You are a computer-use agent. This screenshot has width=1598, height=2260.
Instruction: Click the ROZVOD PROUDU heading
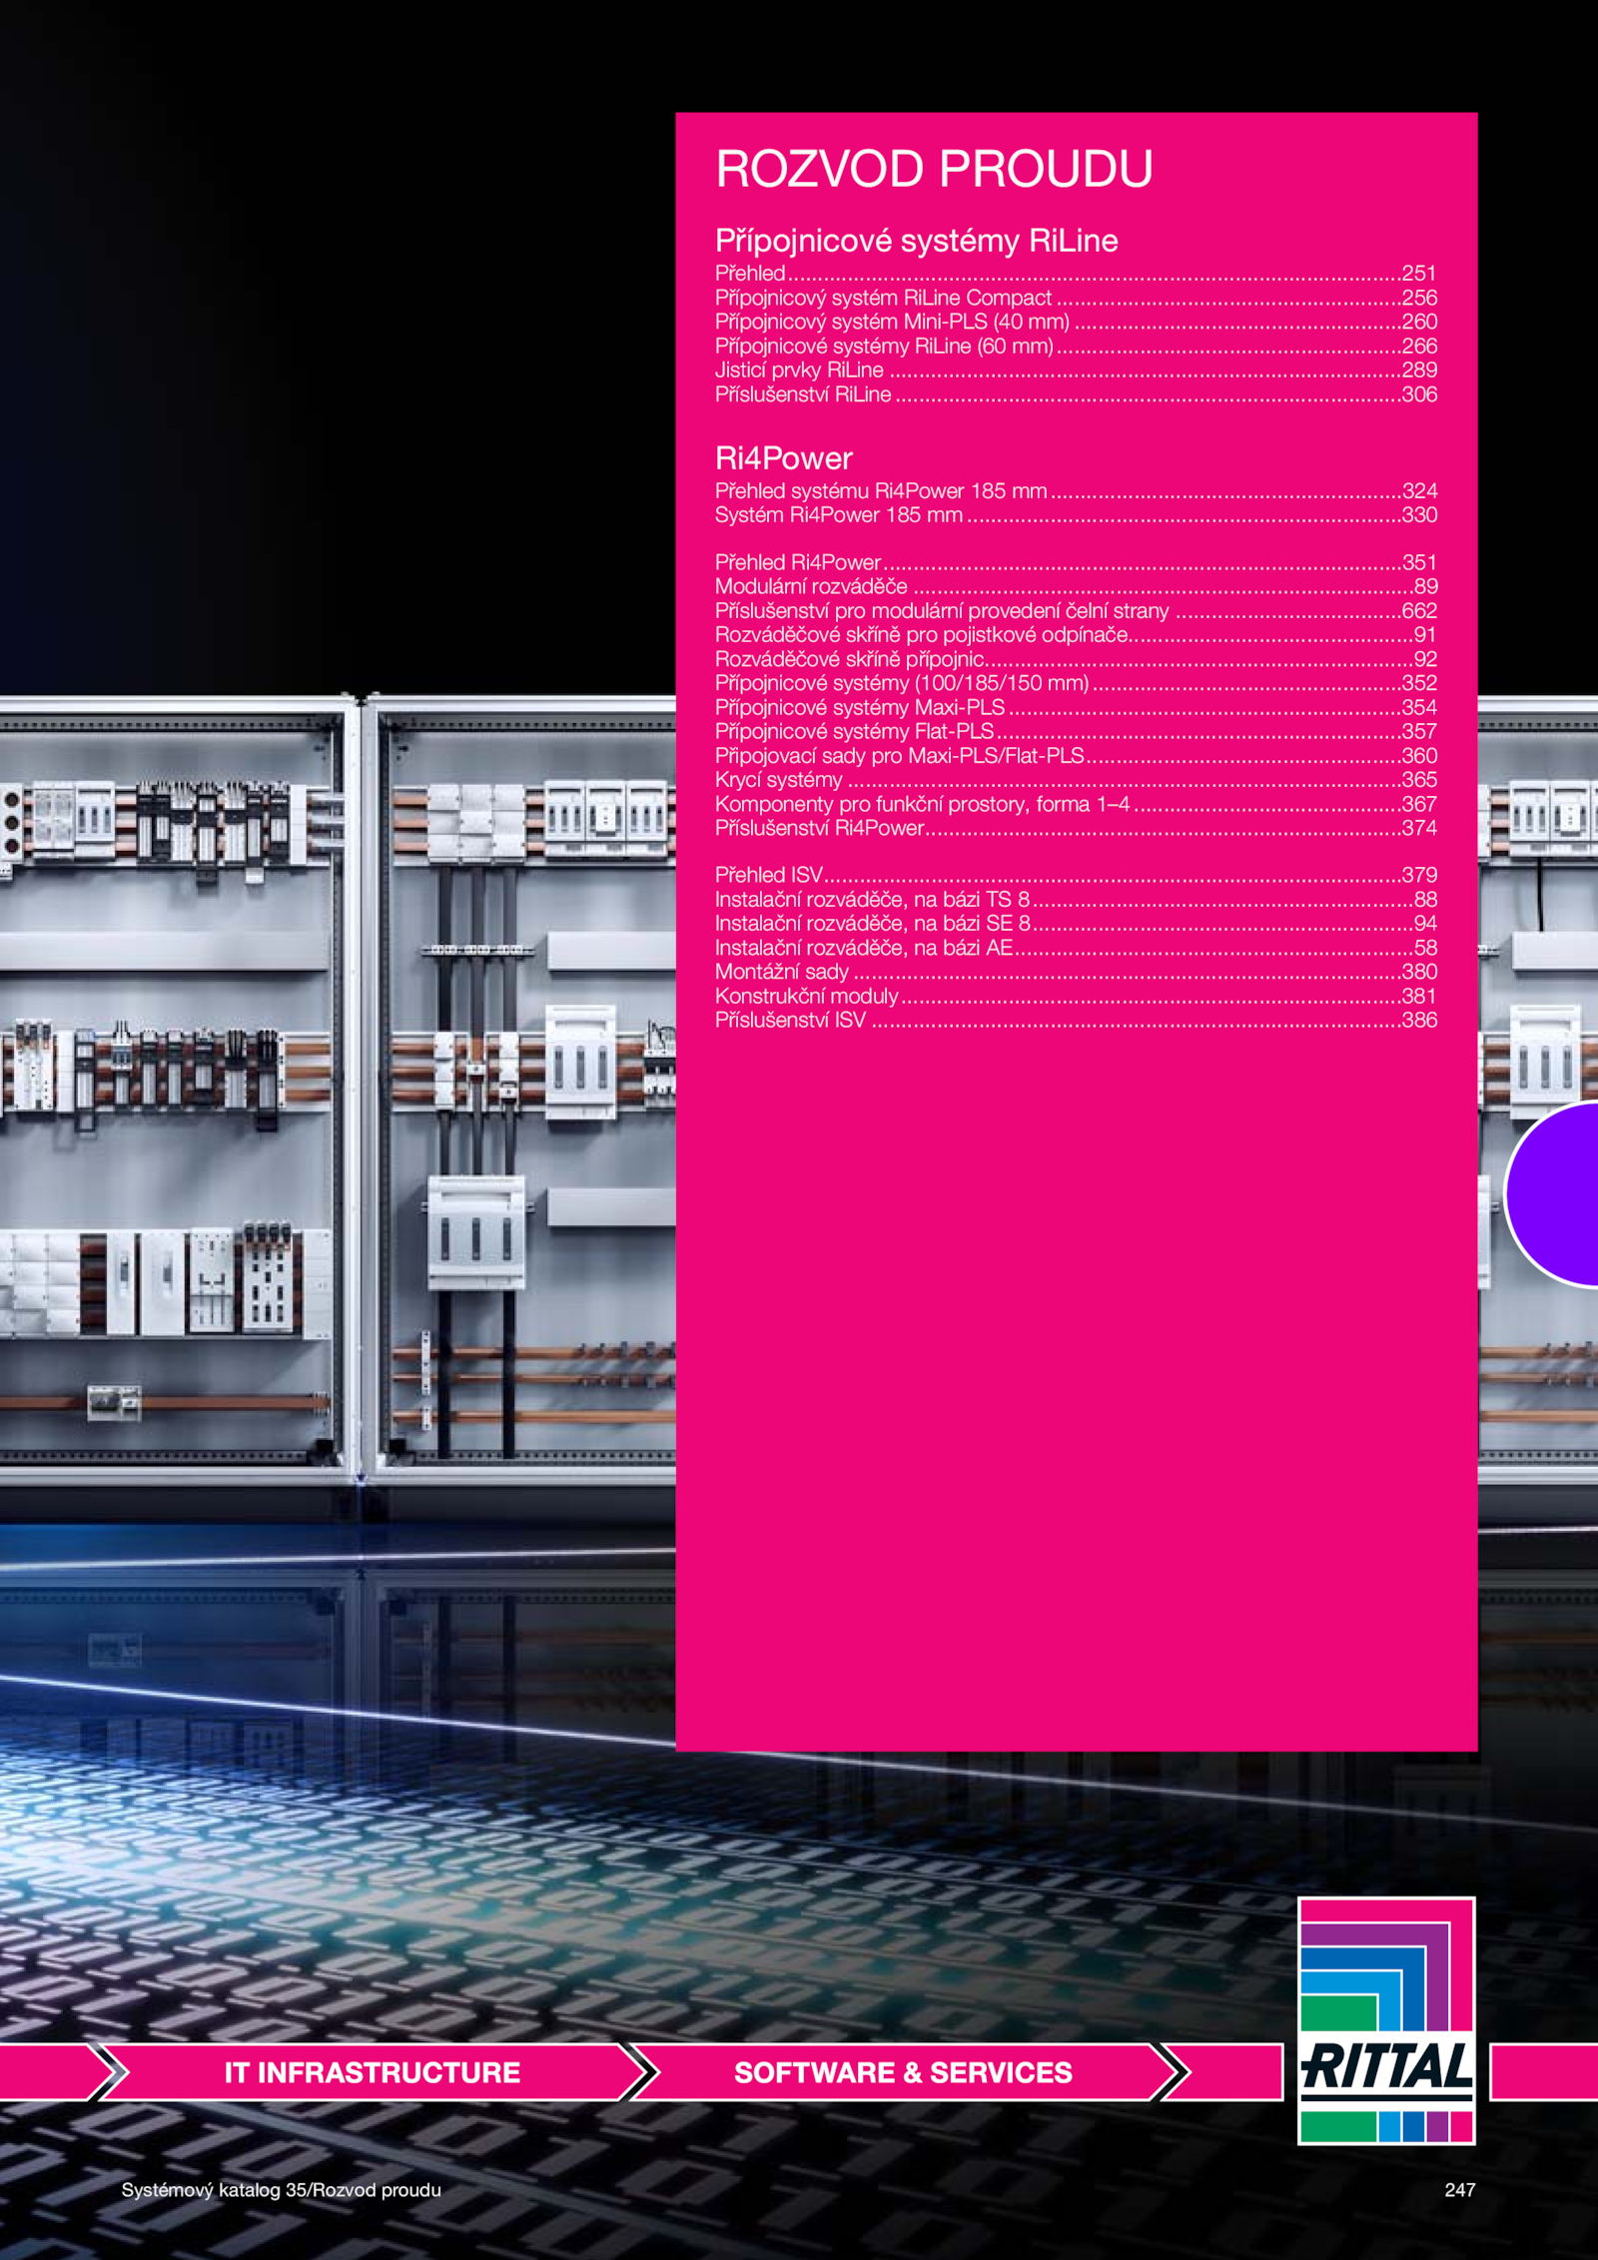click(934, 168)
